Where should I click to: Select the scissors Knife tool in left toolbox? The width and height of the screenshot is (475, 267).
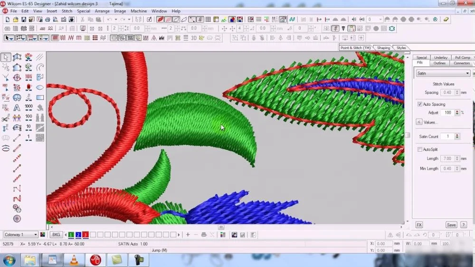click(5, 118)
